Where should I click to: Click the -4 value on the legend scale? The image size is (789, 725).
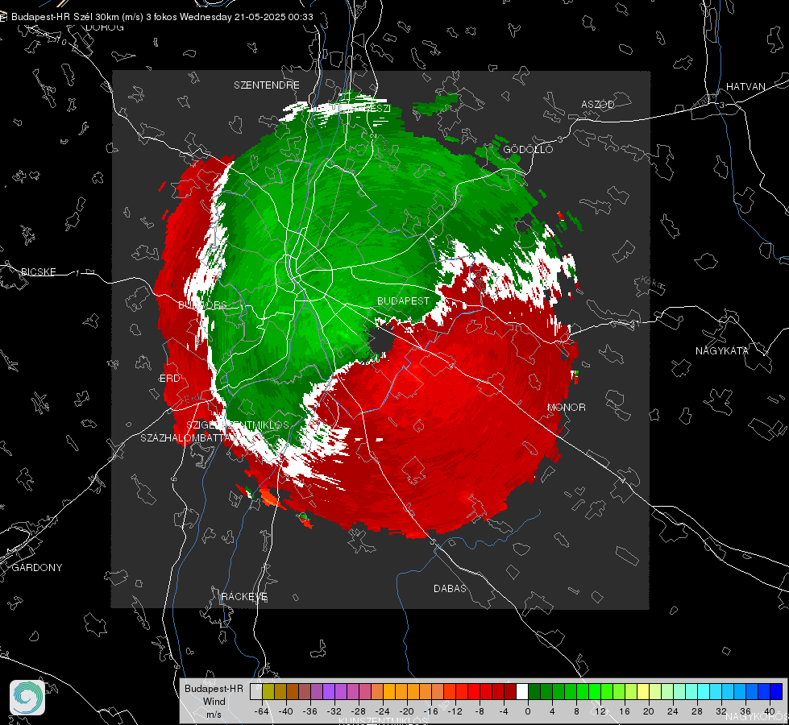[x=504, y=711]
